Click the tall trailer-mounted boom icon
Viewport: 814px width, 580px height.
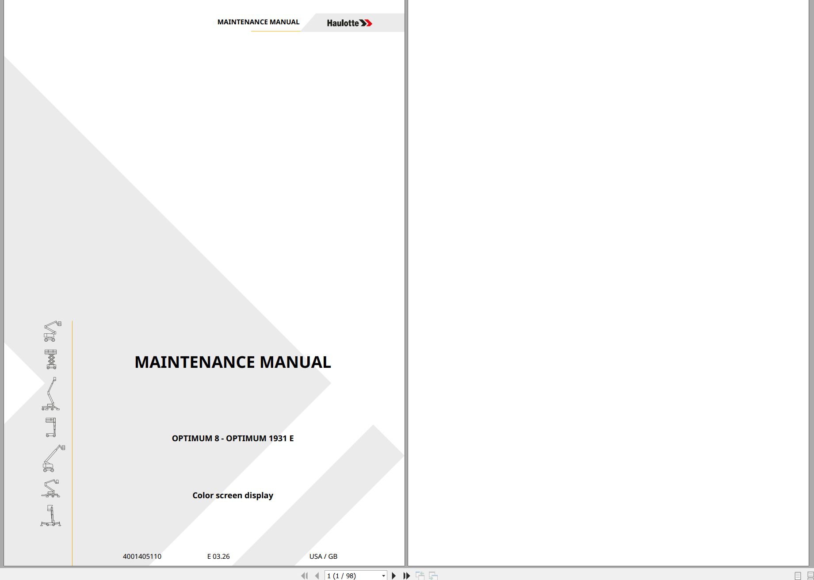pos(50,393)
